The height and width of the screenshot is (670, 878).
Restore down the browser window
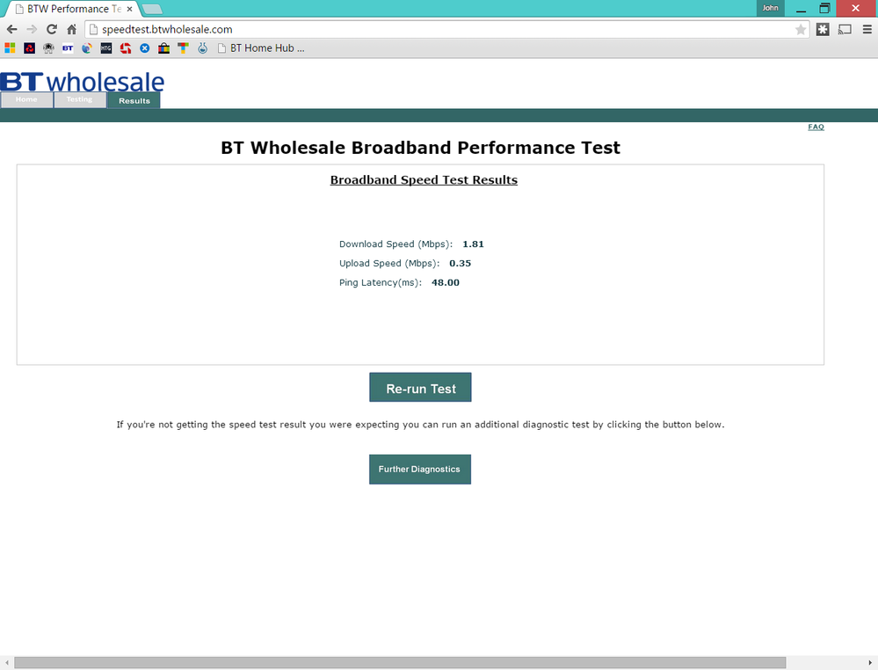[824, 9]
